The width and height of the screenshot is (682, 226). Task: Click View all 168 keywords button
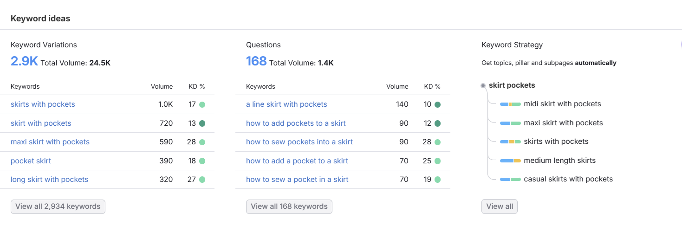click(x=289, y=207)
